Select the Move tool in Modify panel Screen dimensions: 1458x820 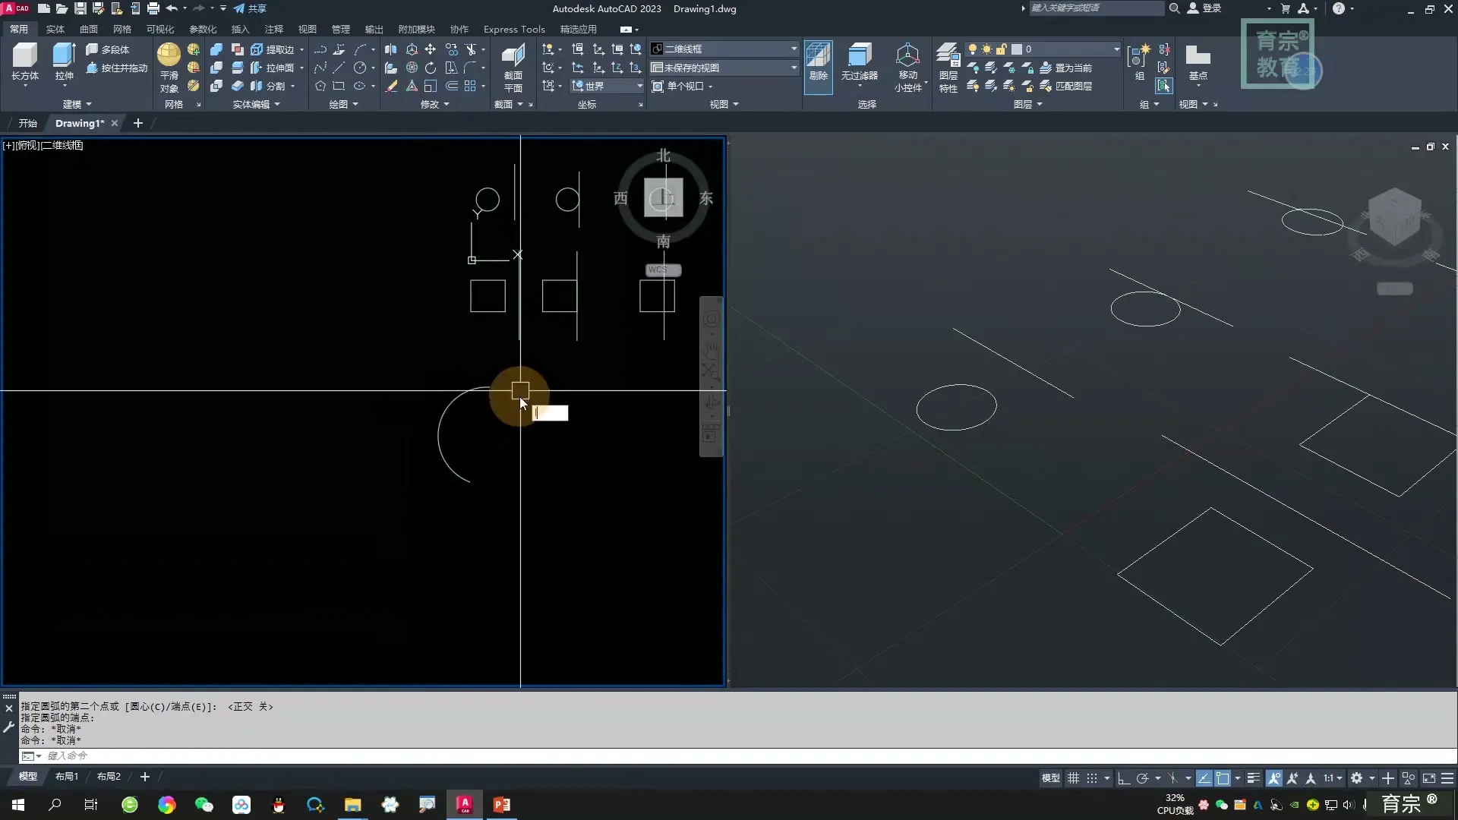[x=430, y=49]
